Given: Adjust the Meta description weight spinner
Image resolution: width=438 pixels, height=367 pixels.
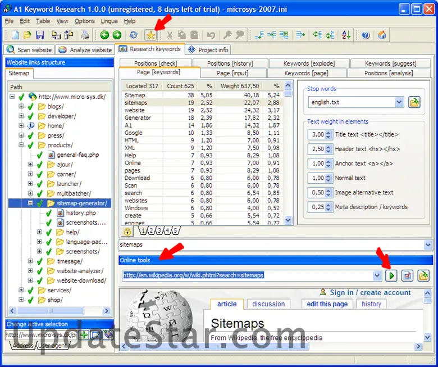Looking at the screenshot, I should click(328, 207).
